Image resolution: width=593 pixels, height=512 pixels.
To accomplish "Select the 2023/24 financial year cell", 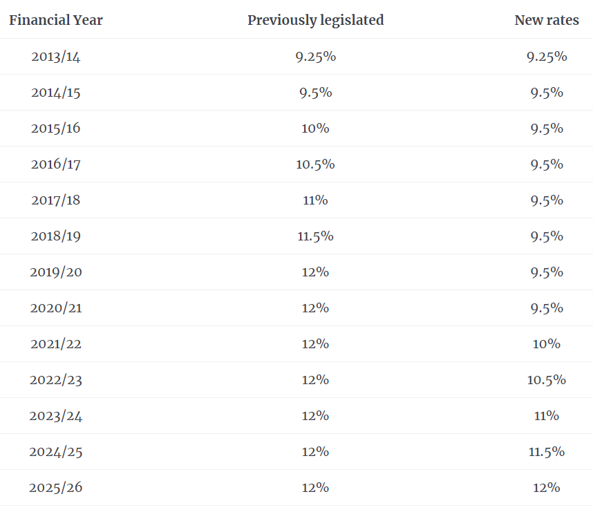I will [56, 416].
